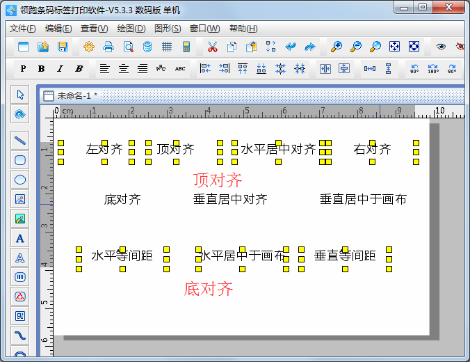Select the 垂直居中对齐 text object
This screenshot has width=470, height=362.
[230, 199]
